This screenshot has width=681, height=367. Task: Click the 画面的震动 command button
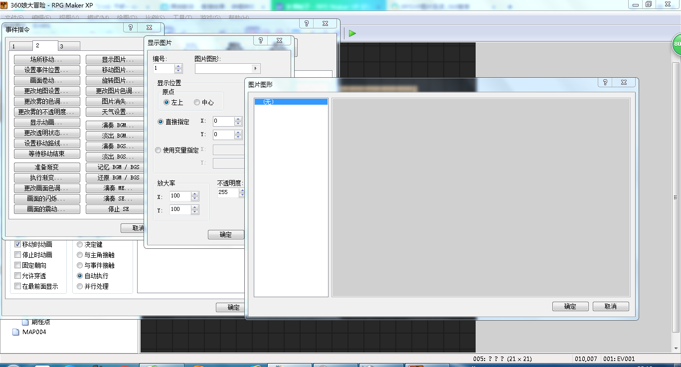point(47,209)
